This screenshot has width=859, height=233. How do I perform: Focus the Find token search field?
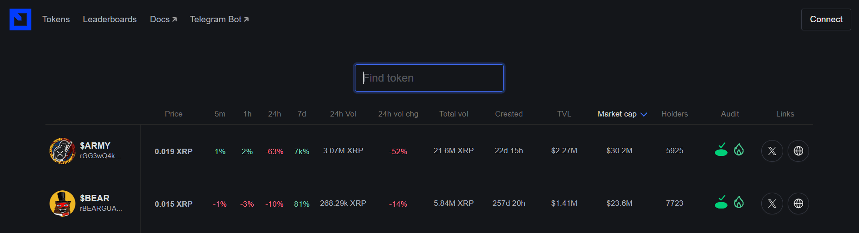coord(429,78)
